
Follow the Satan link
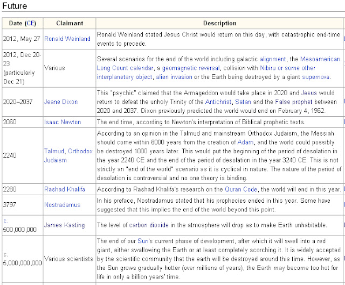coord(243,102)
